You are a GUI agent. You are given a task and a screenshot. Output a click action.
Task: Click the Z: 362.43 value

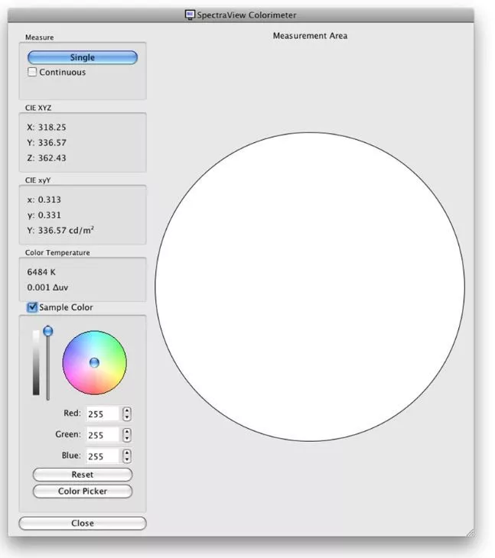click(47, 157)
